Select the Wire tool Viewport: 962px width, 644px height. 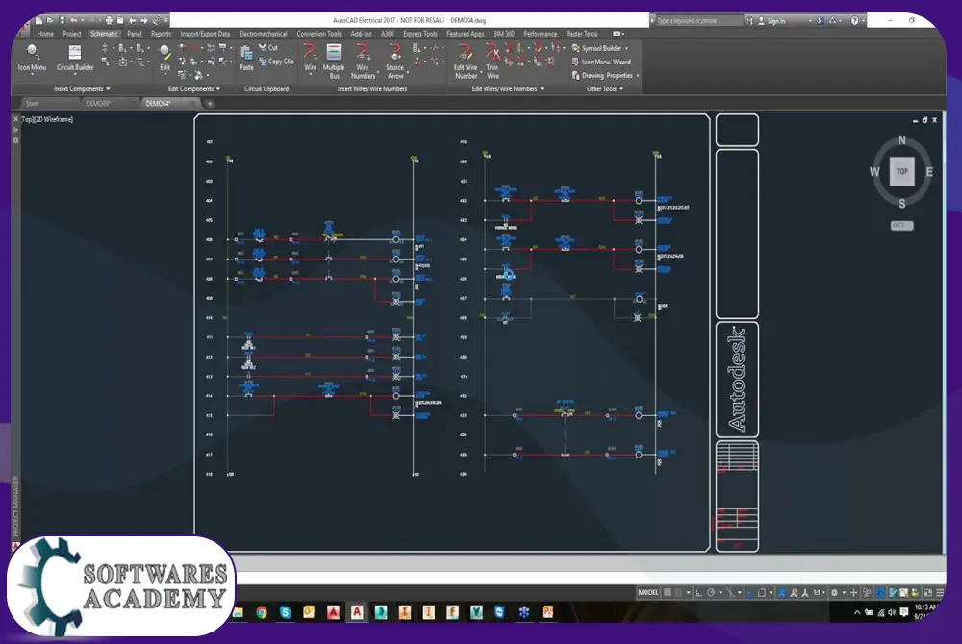[310, 58]
